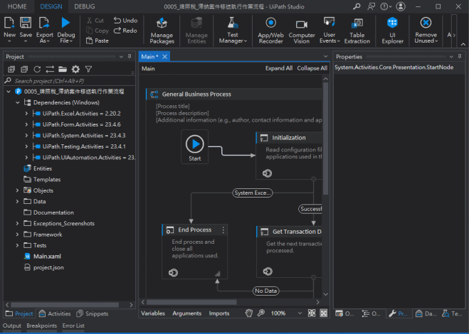The image size is (469, 334).
Task: Open the help icon menu
Action: pyautogui.click(x=386, y=6)
